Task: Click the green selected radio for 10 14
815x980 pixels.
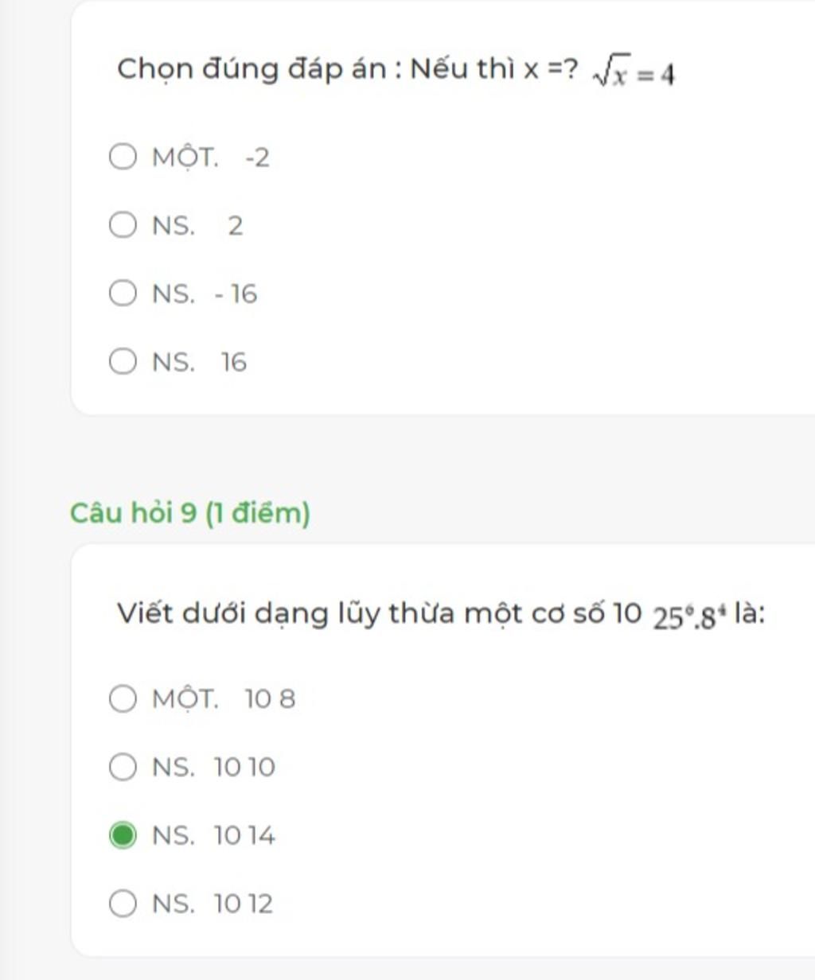Action: pyautogui.click(x=123, y=836)
